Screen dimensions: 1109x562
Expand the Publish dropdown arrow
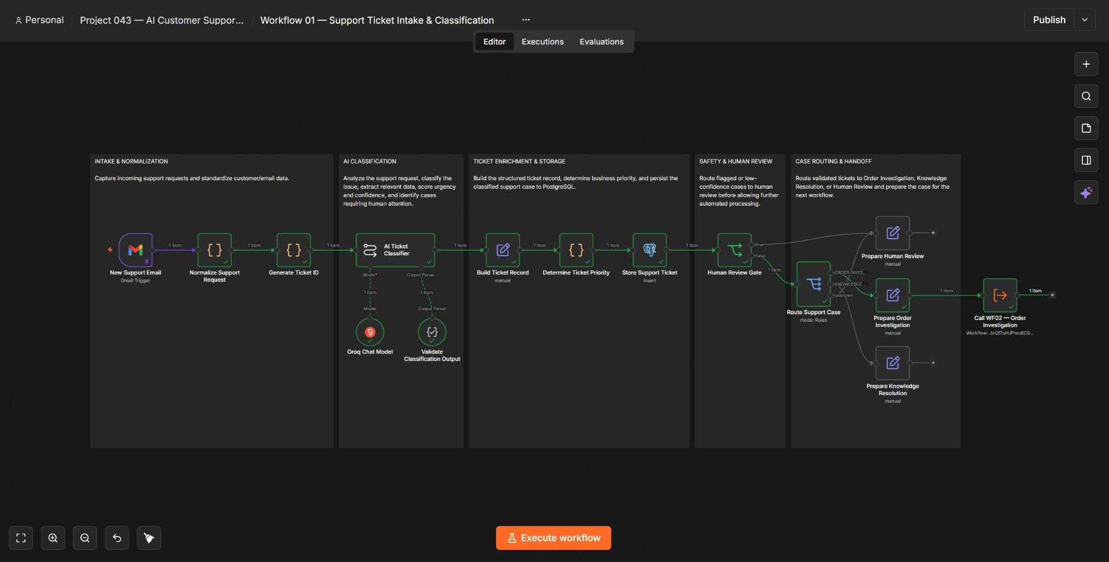[x=1085, y=20]
